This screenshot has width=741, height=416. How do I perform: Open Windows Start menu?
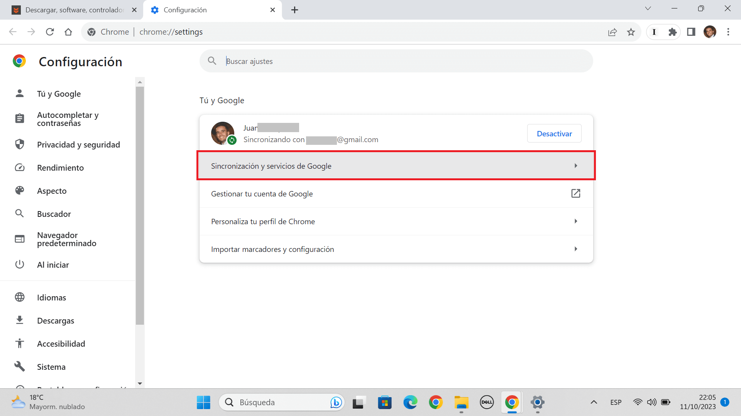point(203,403)
